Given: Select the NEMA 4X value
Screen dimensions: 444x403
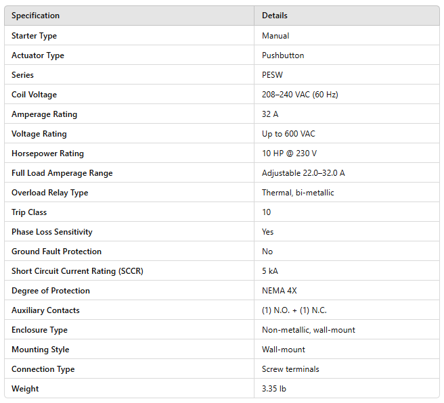Looking at the screenshot, I should 280,291.
